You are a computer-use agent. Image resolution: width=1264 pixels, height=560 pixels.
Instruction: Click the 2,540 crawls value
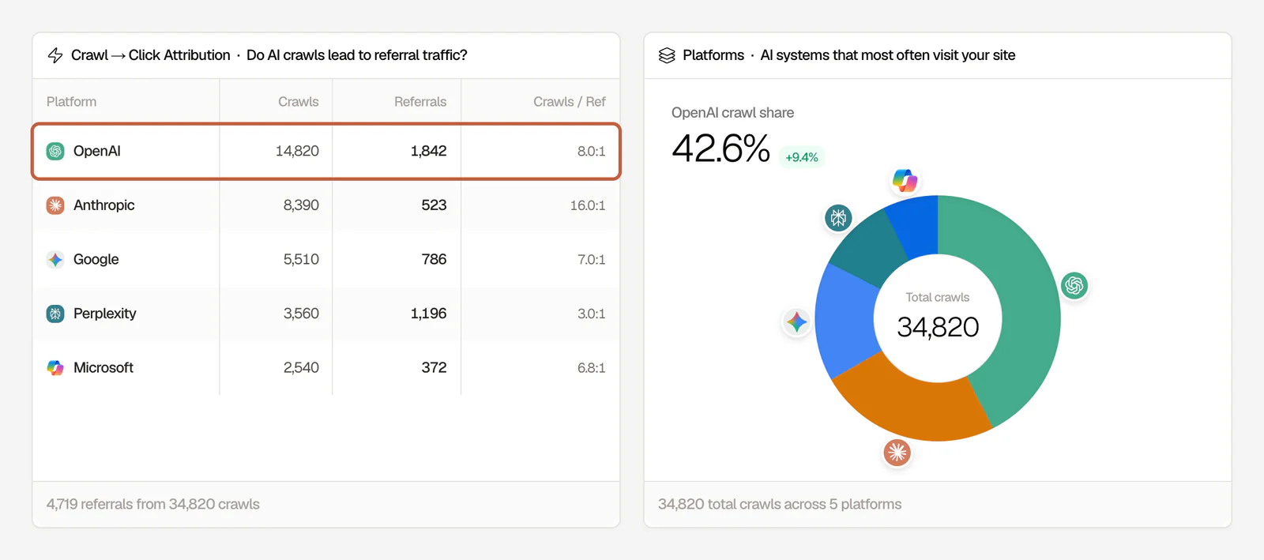(x=301, y=368)
